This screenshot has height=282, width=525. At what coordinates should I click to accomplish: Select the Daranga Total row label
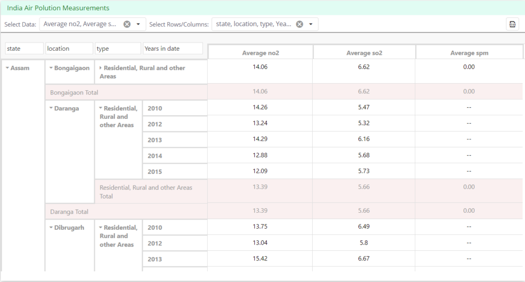coord(126,212)
